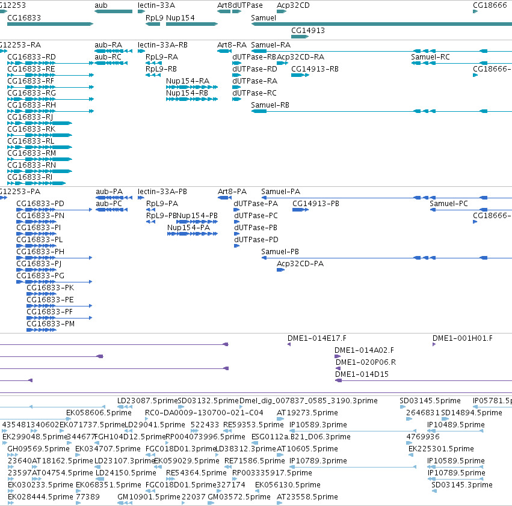The height and width of the screenshot is (506, 512).
Task: Open the DME1-020P06.R BAC label
Action: 366,362
